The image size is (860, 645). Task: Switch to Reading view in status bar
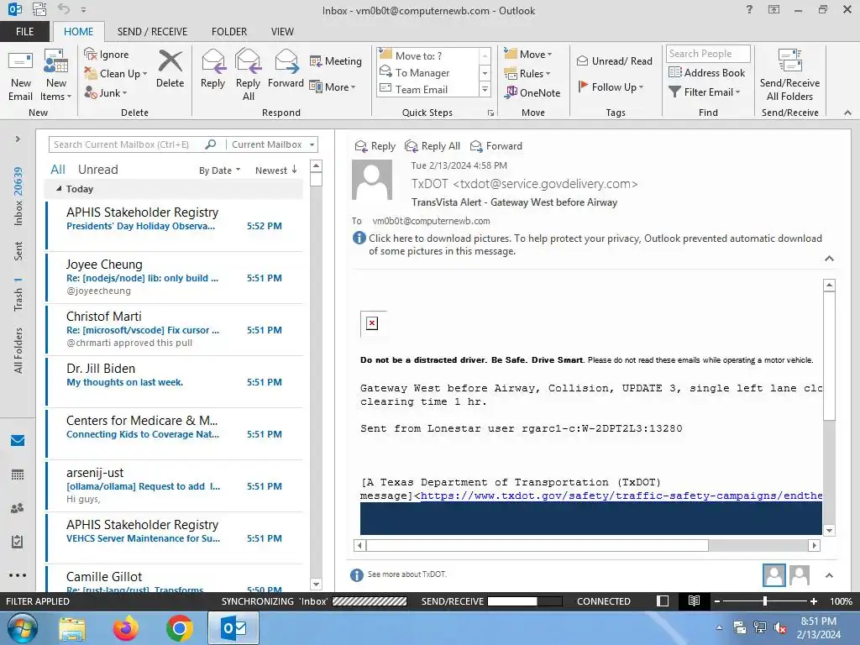coord(694,601)
